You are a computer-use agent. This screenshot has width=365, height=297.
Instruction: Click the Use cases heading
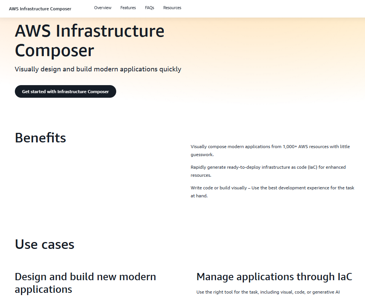click(45, 244)
